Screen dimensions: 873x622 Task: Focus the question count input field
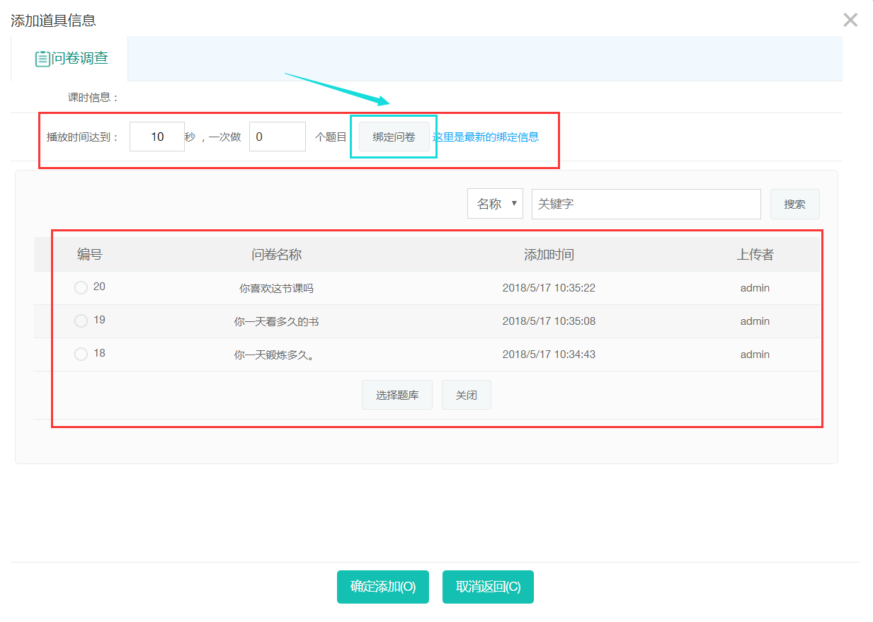(277, 137)
